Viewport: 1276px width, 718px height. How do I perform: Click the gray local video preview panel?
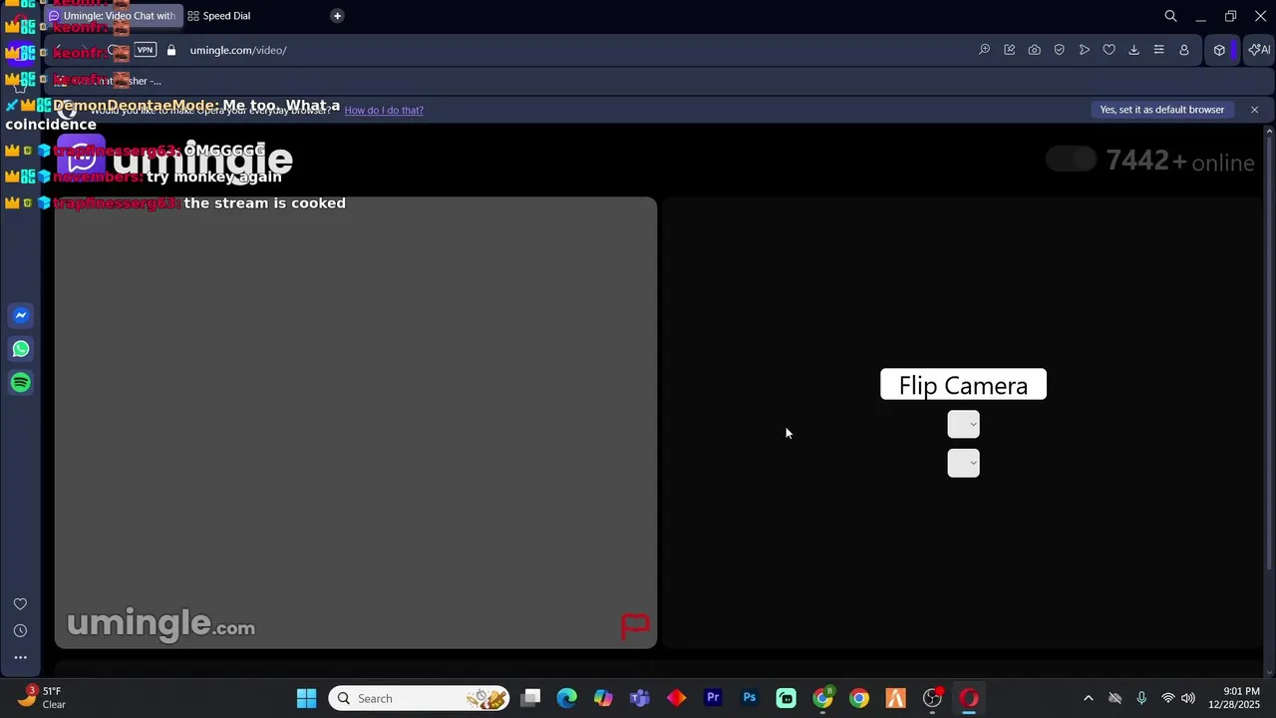point(356,423)
